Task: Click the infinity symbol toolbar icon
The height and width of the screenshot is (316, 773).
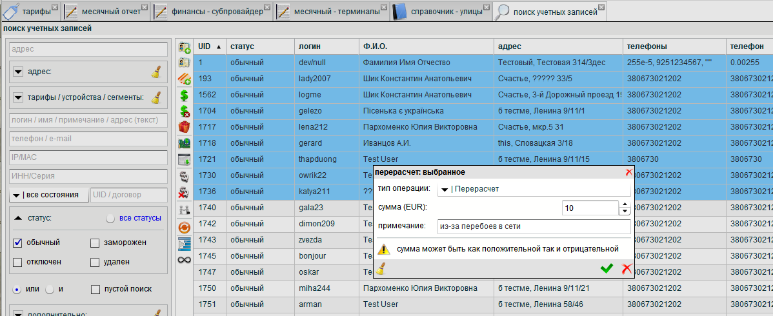Action: (185, 260)
